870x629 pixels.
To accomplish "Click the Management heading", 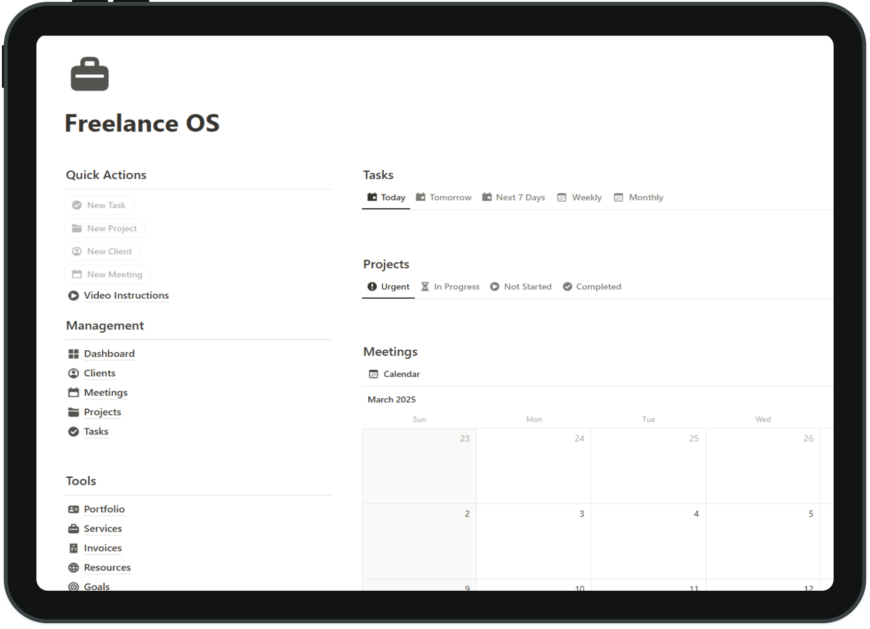I will 105,326.
